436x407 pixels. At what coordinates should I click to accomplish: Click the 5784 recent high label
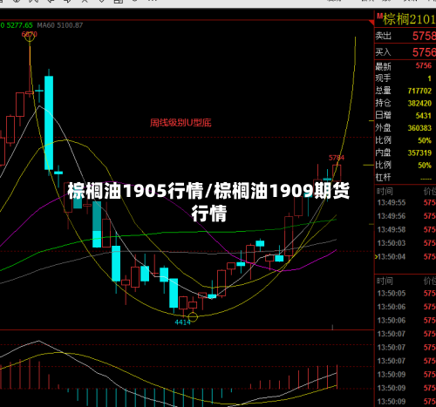(x=337, y=158)
